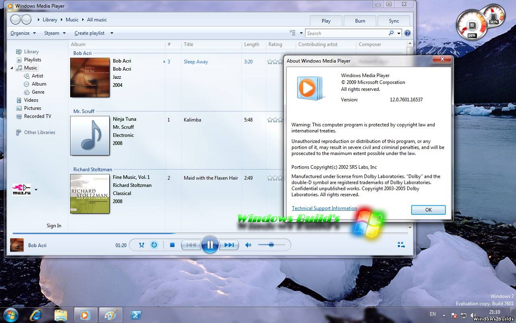
Task: Click the muz.ru online store logo
Action: 21,189
